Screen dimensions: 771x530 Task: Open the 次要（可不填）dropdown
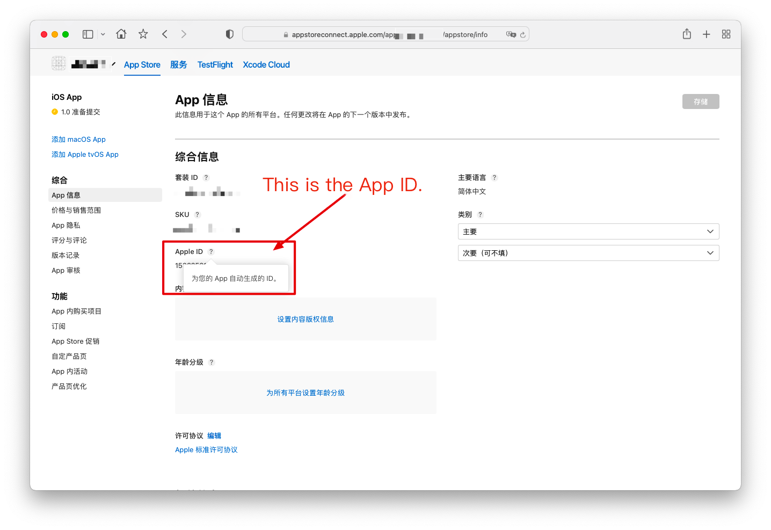click(587, 253)
